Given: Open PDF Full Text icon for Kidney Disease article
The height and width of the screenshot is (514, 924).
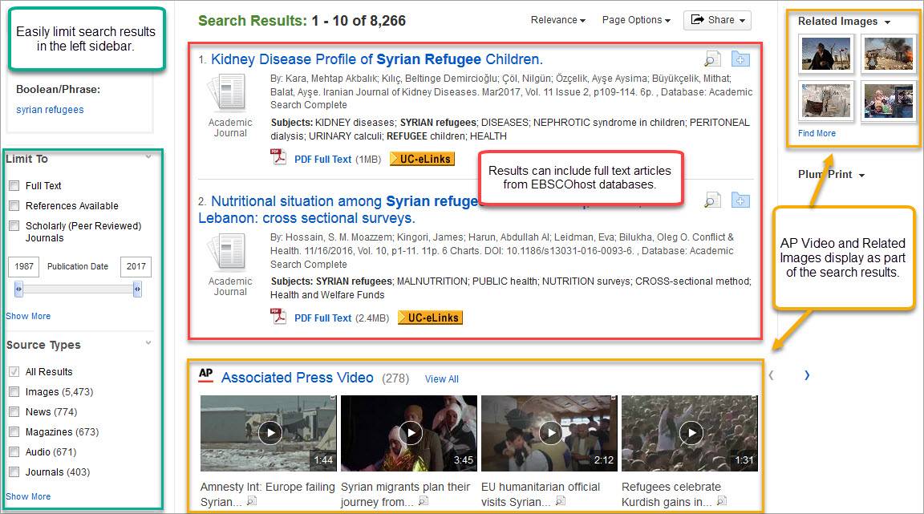Looking at the screenshot, I should pyautogui.click(x=279, y=158).
